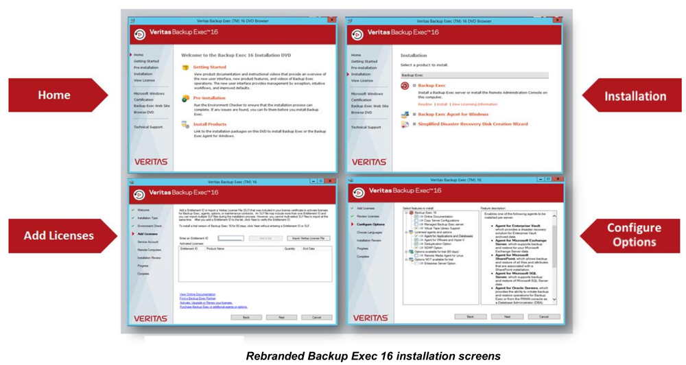The image size is (686, 365).
Task: Select the Enterprise Server Option tree row
Action: point(440,263)
